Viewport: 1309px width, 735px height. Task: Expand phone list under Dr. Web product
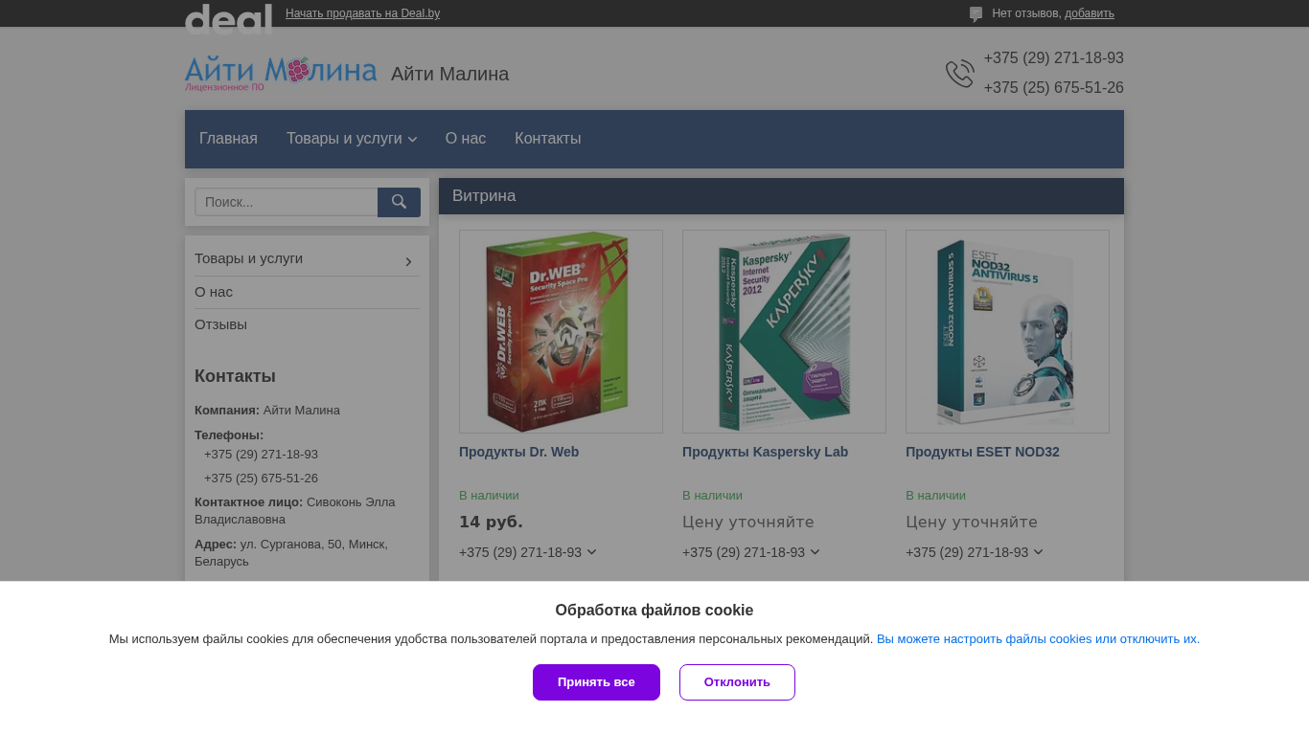591,552
